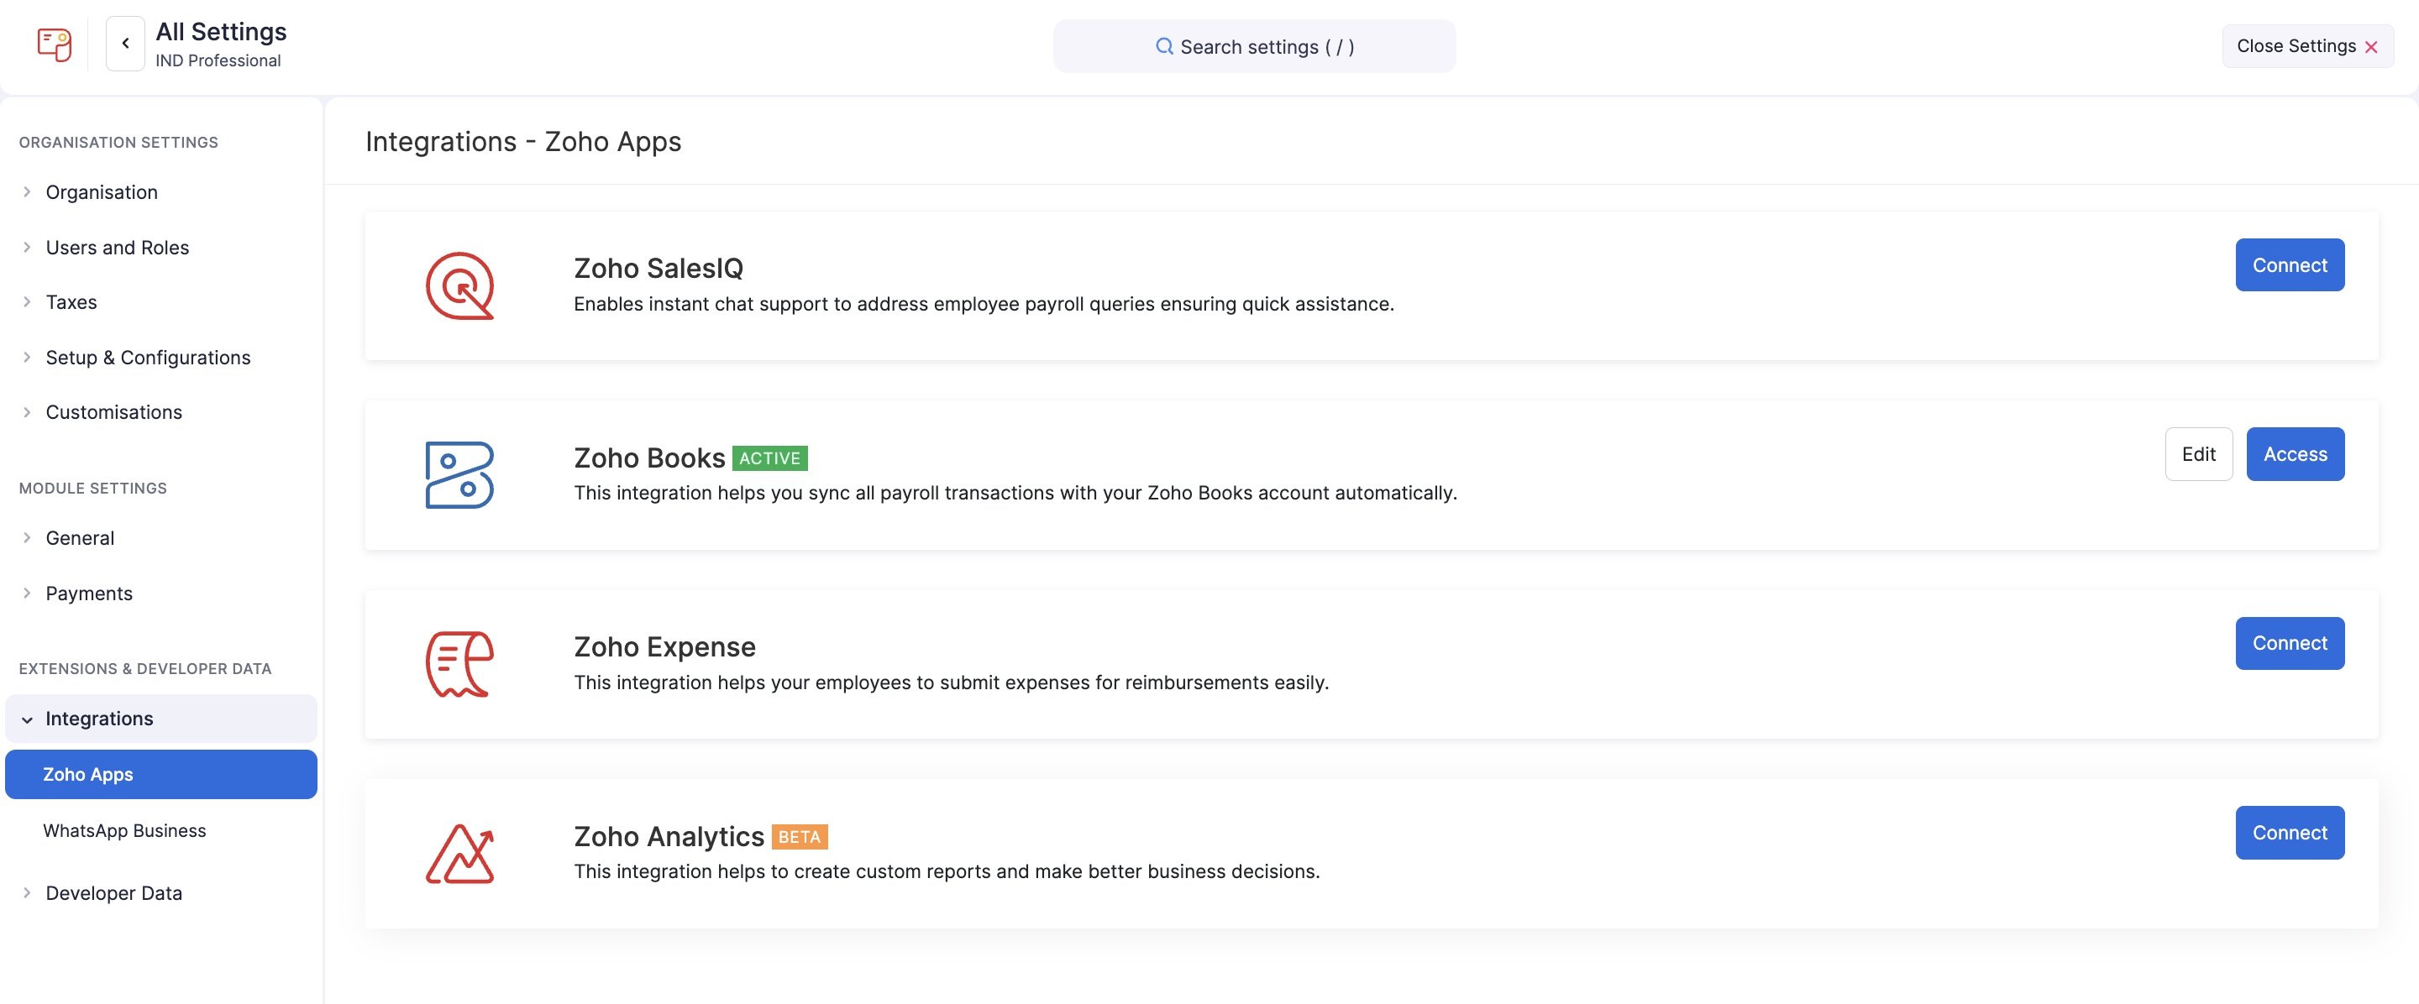Click the Zoho Books app icon
The height and width of the screenshot is (1004, 2419).
pyautogui.click(x=459, y=475)
